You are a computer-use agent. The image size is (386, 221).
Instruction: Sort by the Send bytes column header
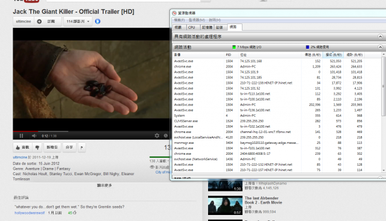[312, 55]
